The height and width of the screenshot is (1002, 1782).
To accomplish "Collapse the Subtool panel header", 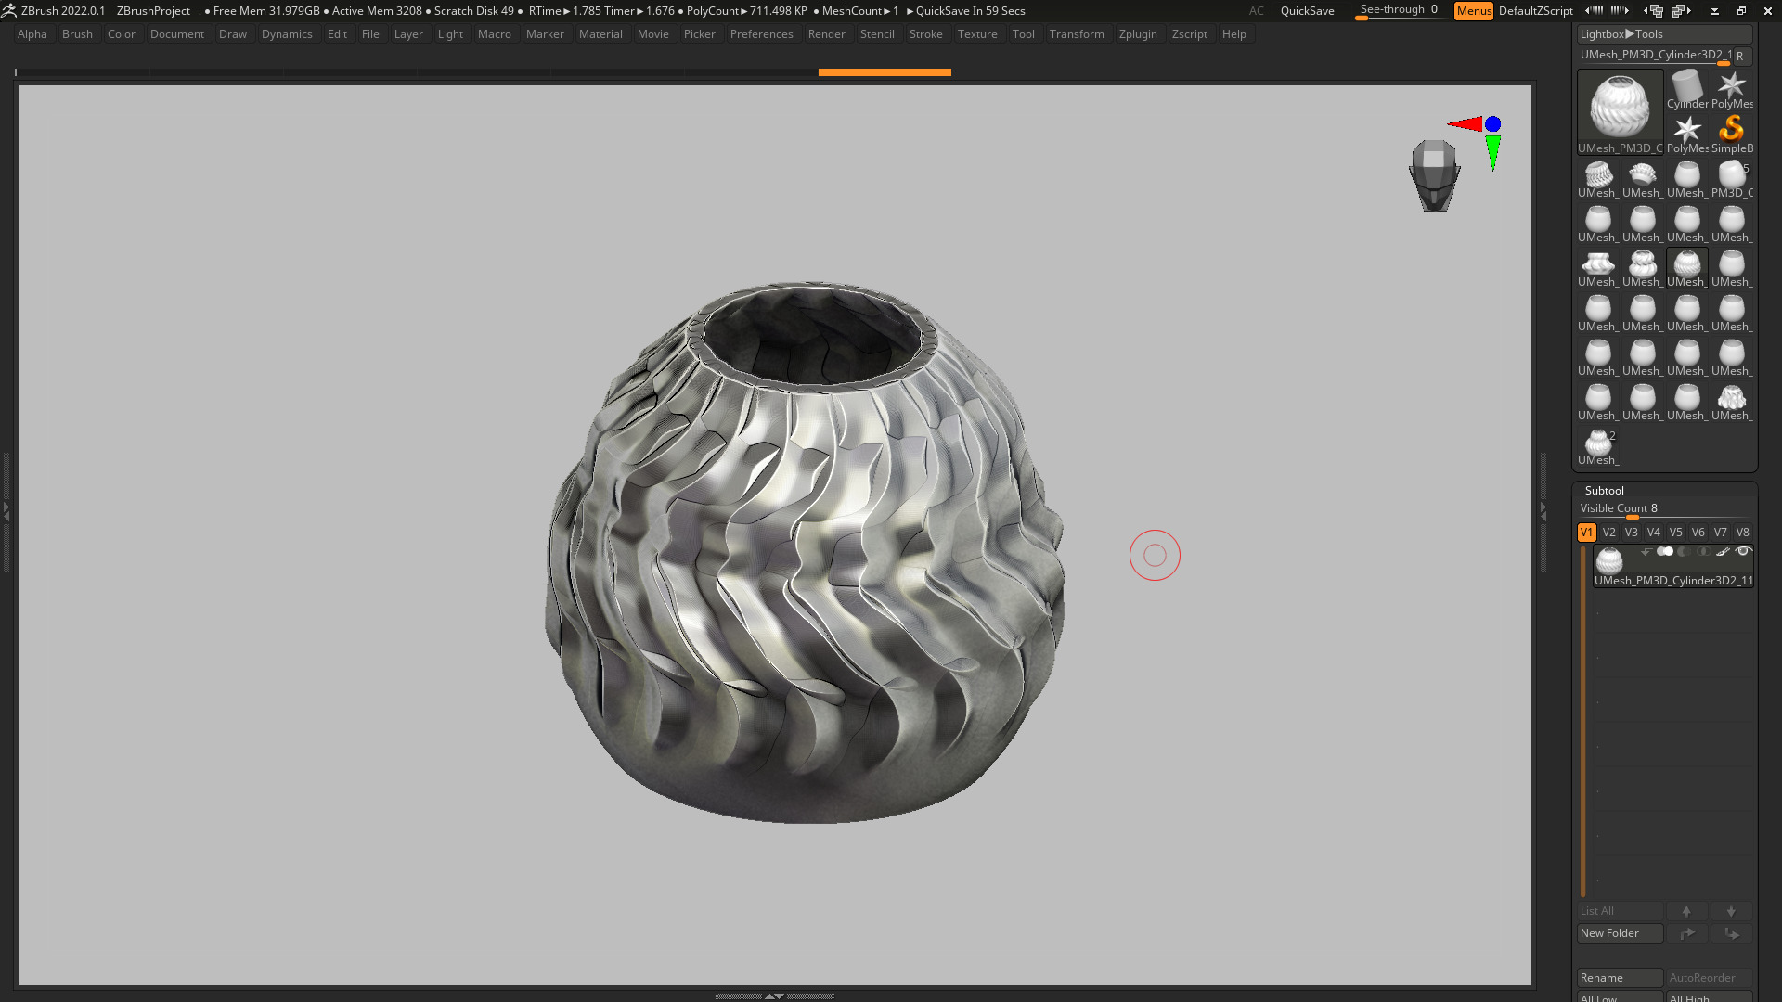I will tap(1605, 491).
